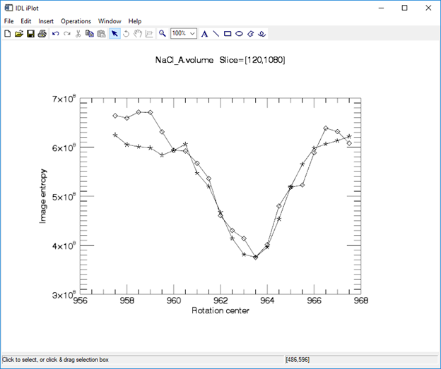Open the Edit menu
Viewport: 441px width, 369px height.
point(26,21)
